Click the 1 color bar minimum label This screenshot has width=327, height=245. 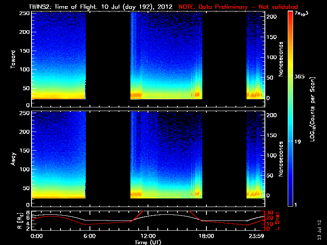[295, 205]
